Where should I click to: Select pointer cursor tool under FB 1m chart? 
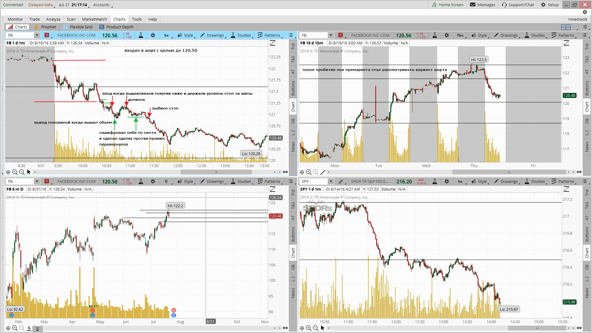click(x=29, y=172)
